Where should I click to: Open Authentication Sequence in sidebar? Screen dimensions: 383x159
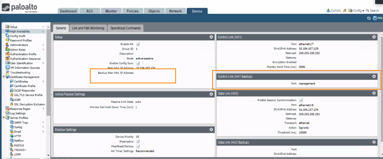[x=25, y=59]
